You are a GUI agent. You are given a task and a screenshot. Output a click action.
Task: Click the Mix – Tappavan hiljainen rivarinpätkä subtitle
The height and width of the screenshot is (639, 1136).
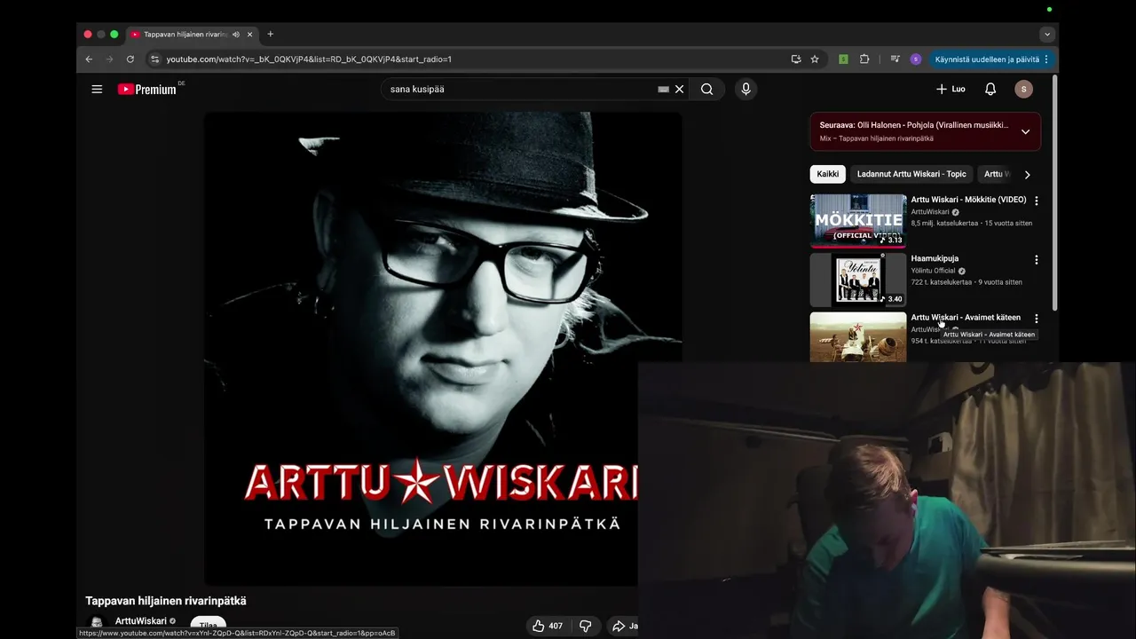(x=876, y=138)
